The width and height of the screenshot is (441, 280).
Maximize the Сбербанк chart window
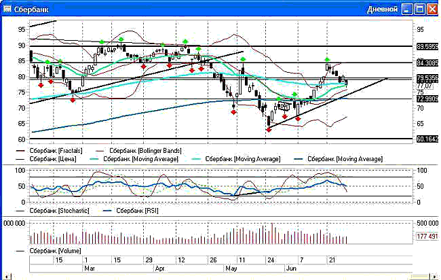tap(419, 10)
